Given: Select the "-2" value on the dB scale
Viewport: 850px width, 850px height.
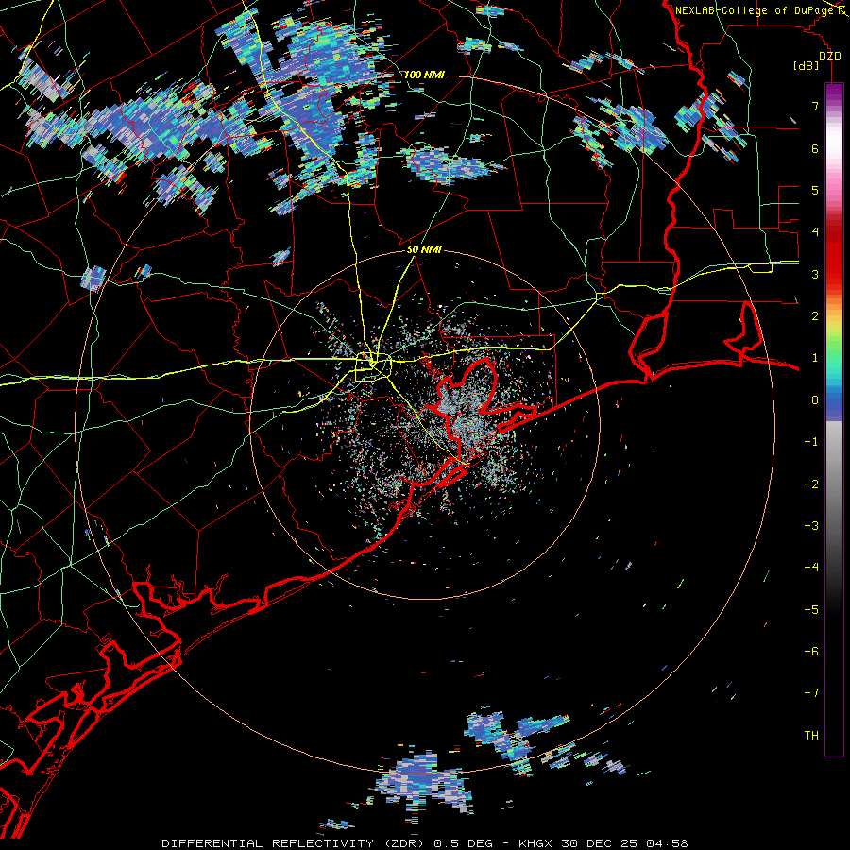Looking at the screenshot, I should 811,484.
